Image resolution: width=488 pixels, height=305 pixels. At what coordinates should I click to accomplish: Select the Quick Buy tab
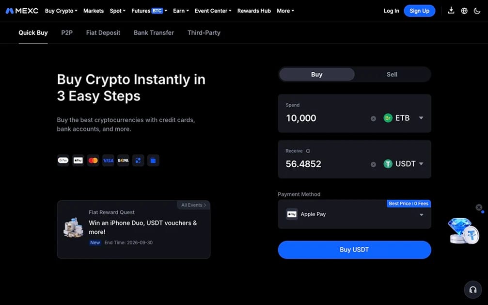(33, 32)
